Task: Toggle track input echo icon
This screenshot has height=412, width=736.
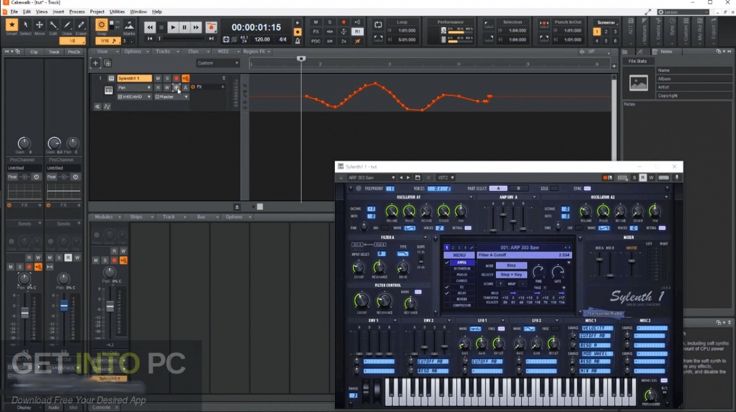Action: pyautogui.click(x=185, y=78)
